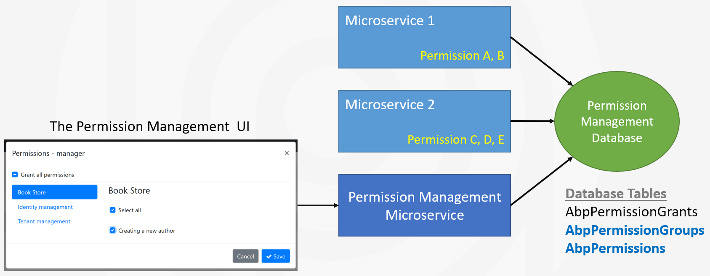Click the AbpPermissions table name
The image size is (710, 276).
[615, 248]
